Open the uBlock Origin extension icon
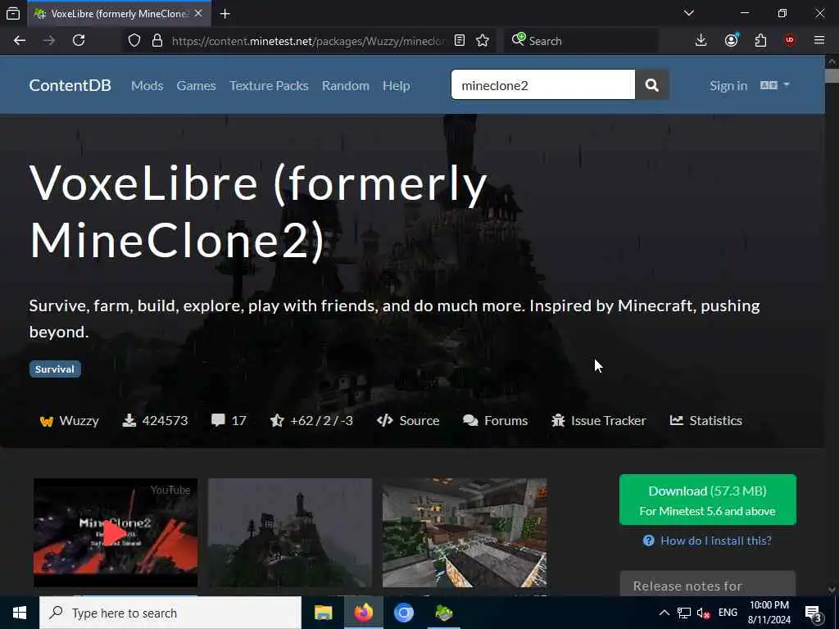This screenshot has height=629, width=839. (x=790, y=41)
